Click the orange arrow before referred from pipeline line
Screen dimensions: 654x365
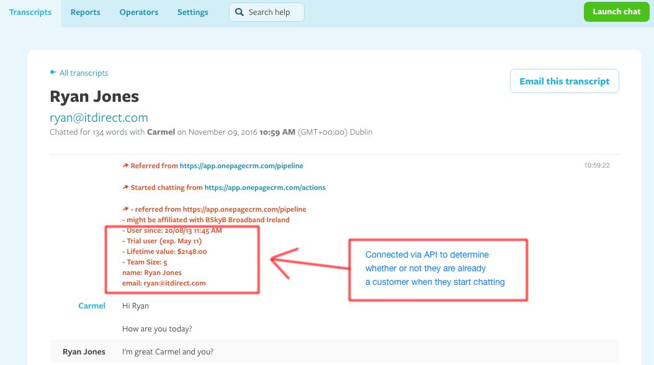point(125,209)
